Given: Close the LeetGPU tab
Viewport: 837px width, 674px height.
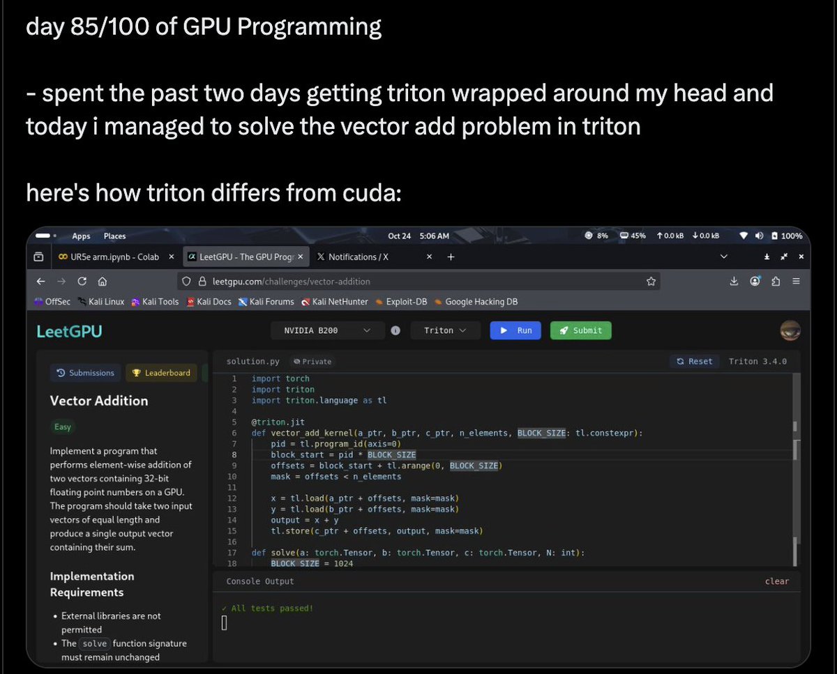Looking at the screenshot, I should tap(300, 256).
